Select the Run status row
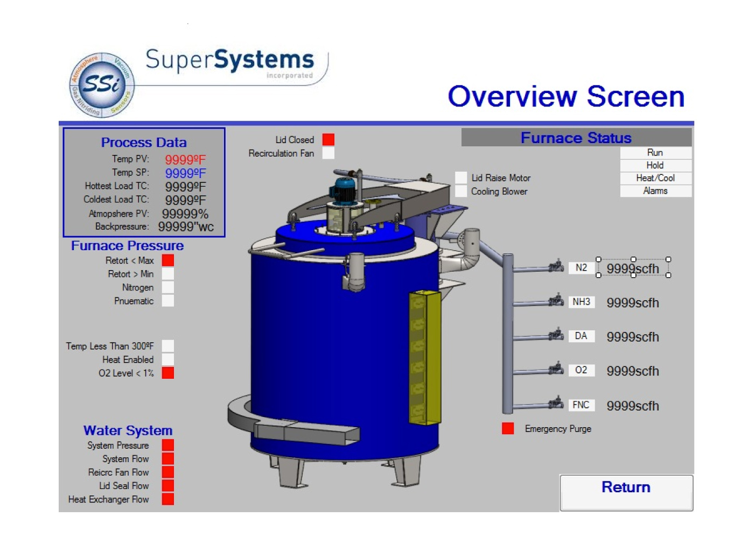Screen dimensions: 741x538 pyautogui.click(x=655, y=153)
